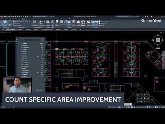The image size is (165, 124).
Task: Toggle the Navigation Bar ribbon button
Action: [x=10, y=23]
